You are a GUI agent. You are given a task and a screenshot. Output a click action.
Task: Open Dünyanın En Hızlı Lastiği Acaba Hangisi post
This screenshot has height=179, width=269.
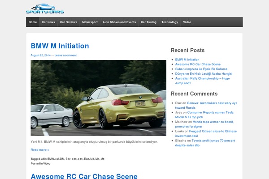[x=204, y=74]
